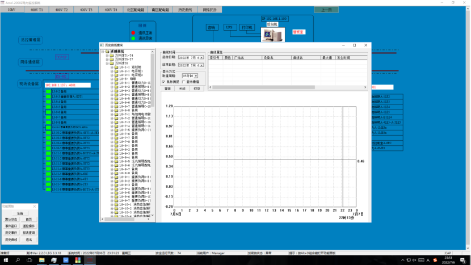Toggle the 鼠标捕捉 checkbox
The width and height of the screenshot is (471, 265).
163,82
